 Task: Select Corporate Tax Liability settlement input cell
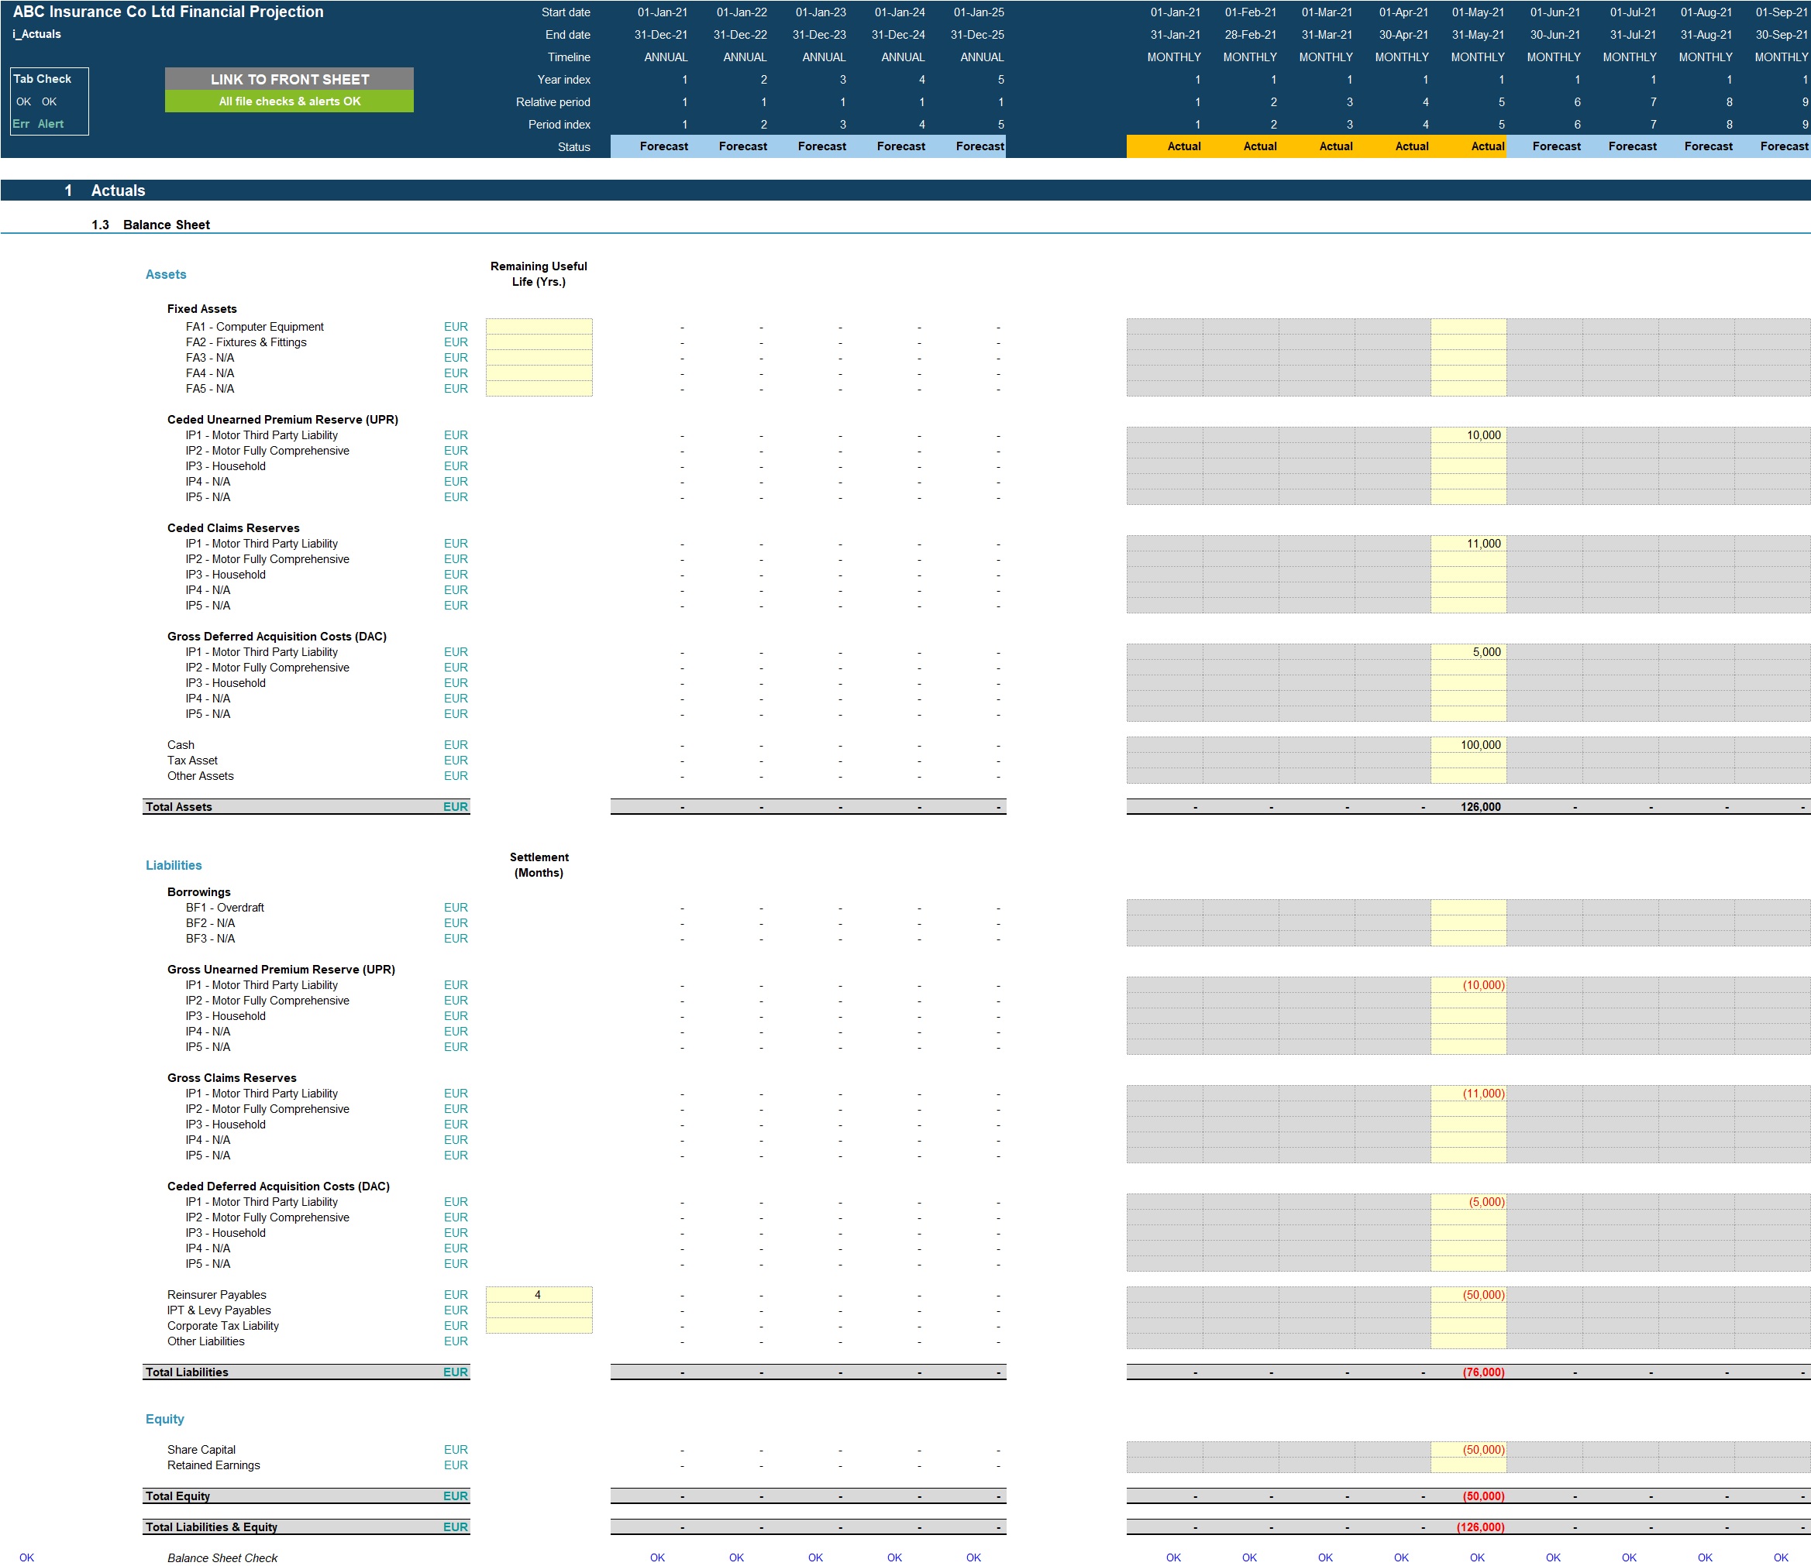tap(539, 1327)
